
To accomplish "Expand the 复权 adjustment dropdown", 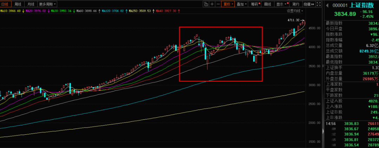I will click(x=228, y=4).
